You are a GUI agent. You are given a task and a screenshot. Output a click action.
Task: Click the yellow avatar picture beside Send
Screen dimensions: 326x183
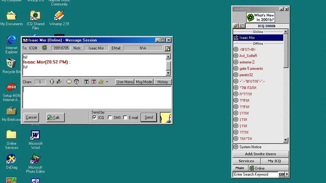[165, 117]
